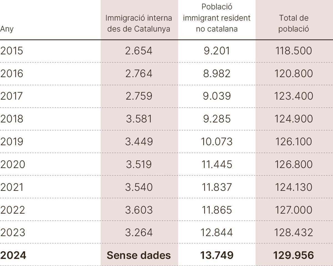Click the 8.982 value in the 2016 row

(217, 73)
